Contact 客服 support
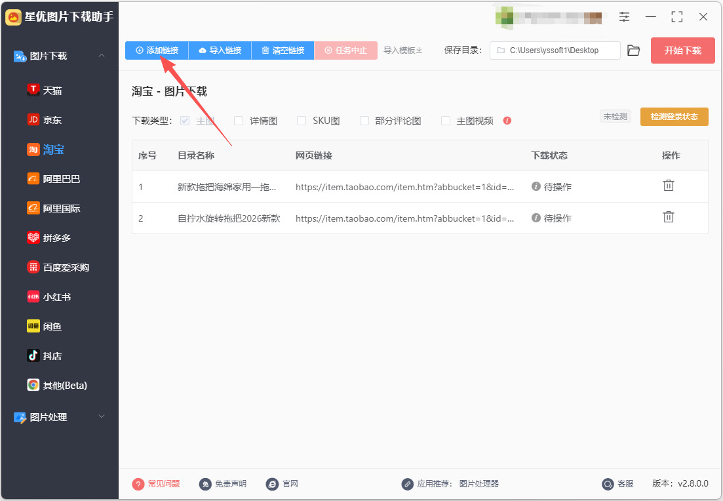This screenshot has height=501, width=723. coord(618,484)
